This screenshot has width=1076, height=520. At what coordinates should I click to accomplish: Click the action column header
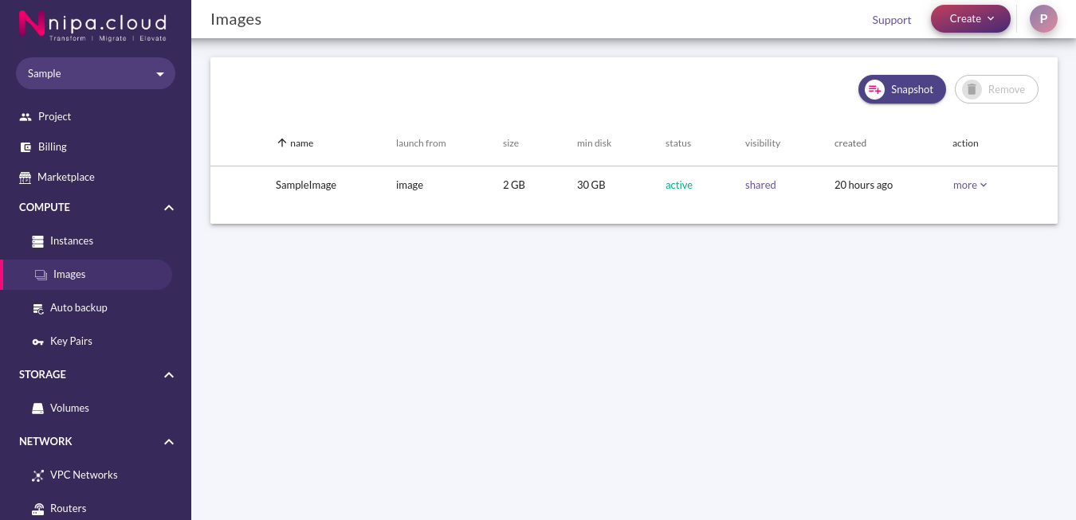pyautogui.click(x=965, y=143)
